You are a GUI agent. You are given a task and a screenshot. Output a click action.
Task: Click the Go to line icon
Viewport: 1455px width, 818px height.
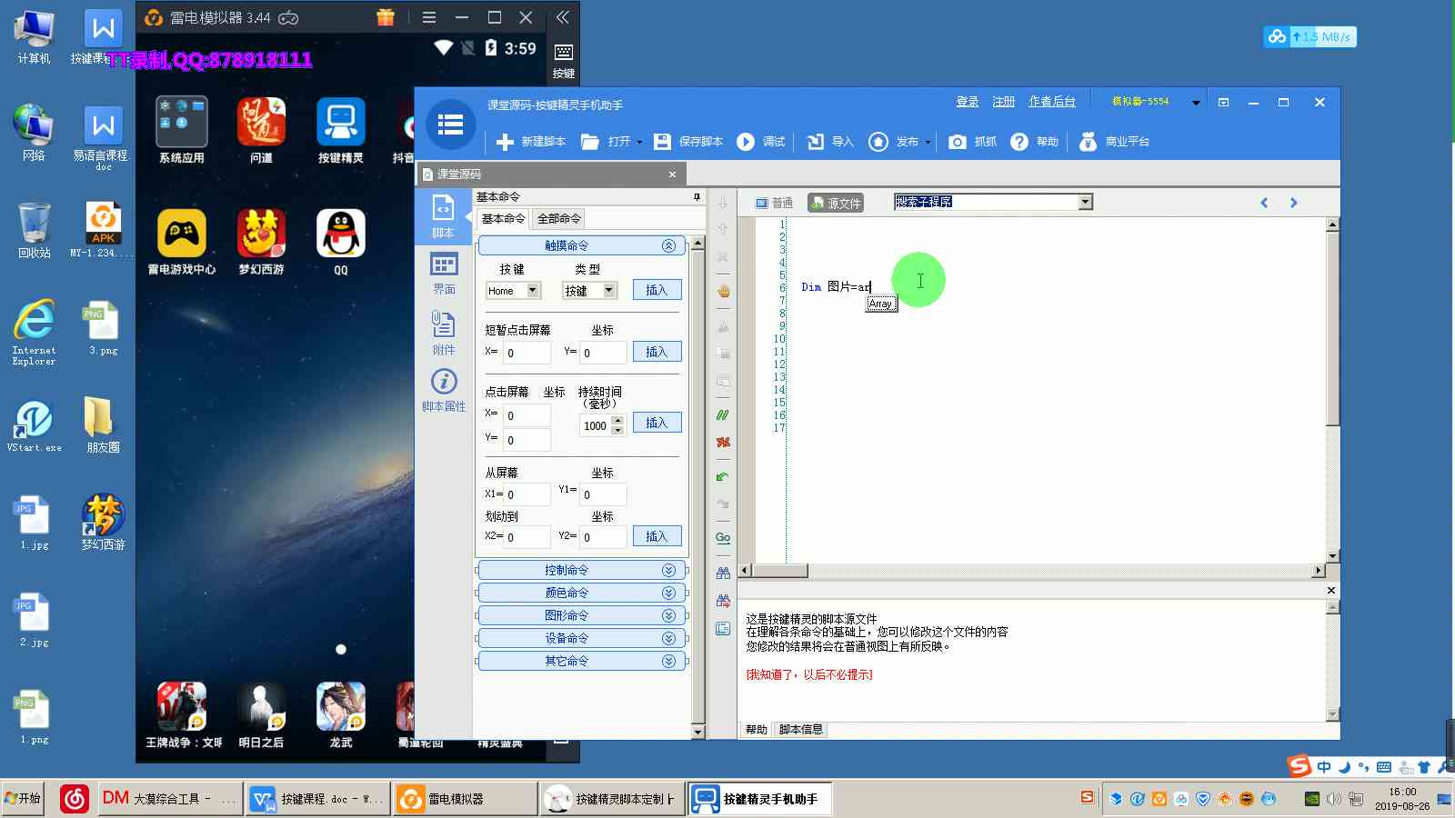pyautogui.click(x=723, y=537)
